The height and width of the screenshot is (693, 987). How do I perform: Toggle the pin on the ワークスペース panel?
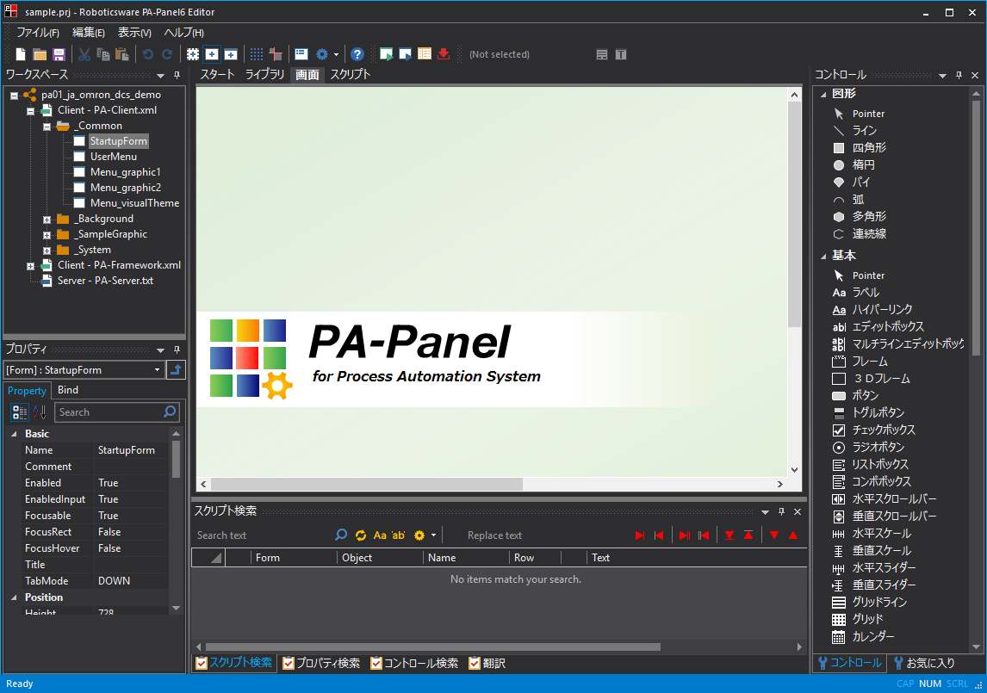pyautogui.click(x=177, y=75)
